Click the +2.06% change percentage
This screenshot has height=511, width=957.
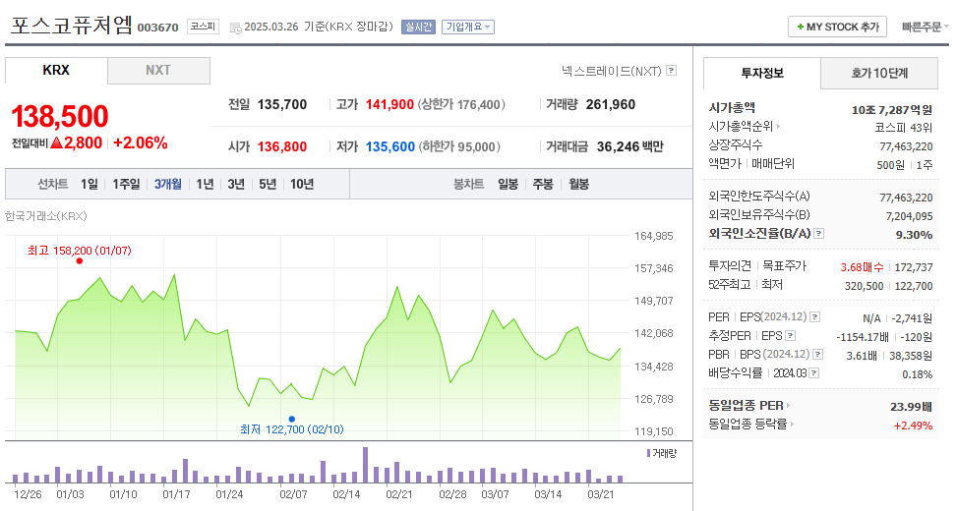[x=141, y=143]
